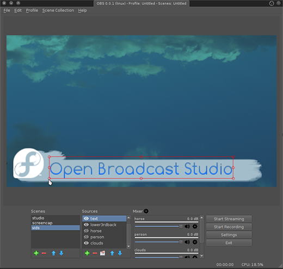Click the top-middle resize handle of text box
This screenshot has width=283, height=269.
pos(141,157)
